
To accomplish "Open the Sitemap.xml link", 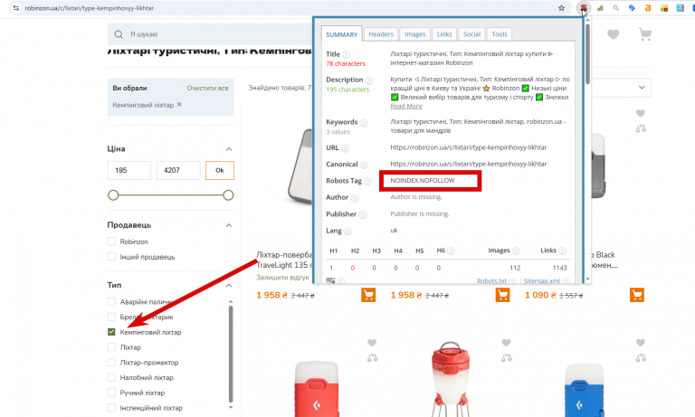I will click(542, 281).
